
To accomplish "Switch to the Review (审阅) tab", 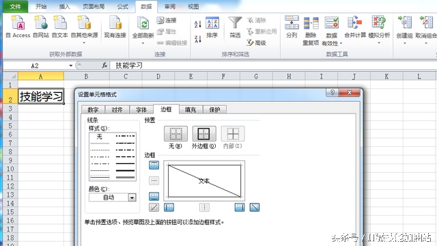I will [x=170, y=6].
